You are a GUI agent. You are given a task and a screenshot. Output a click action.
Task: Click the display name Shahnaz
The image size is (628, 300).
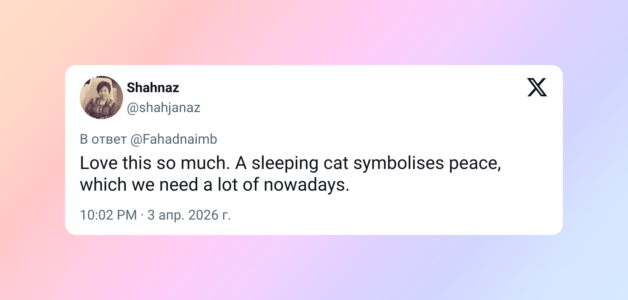153,88
